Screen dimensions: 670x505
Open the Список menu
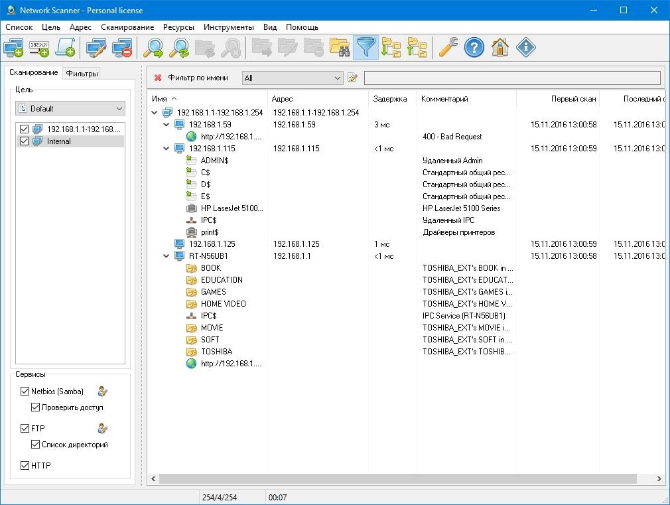[19, 27]
